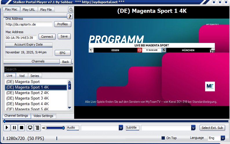Select the Series tab

pos(35,76)
